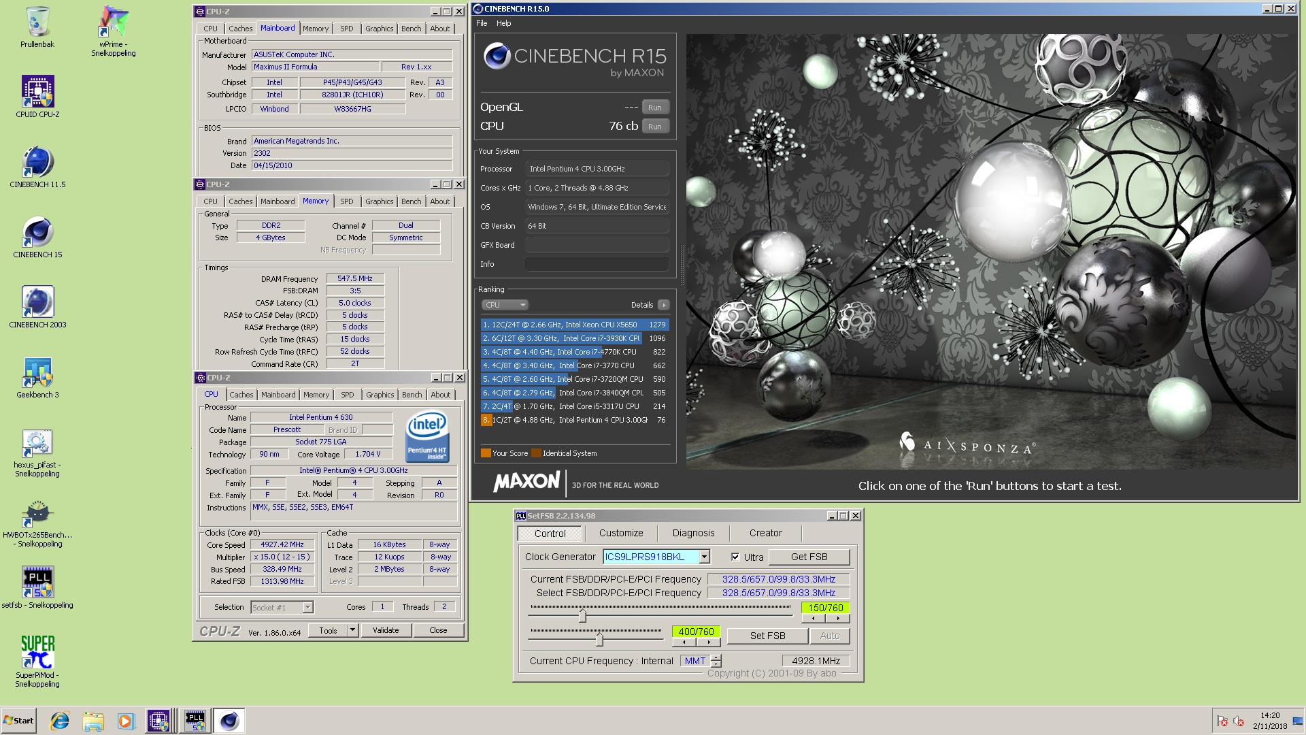
Task: Click the CPU-Z Validate button
Action: [386, 630]
